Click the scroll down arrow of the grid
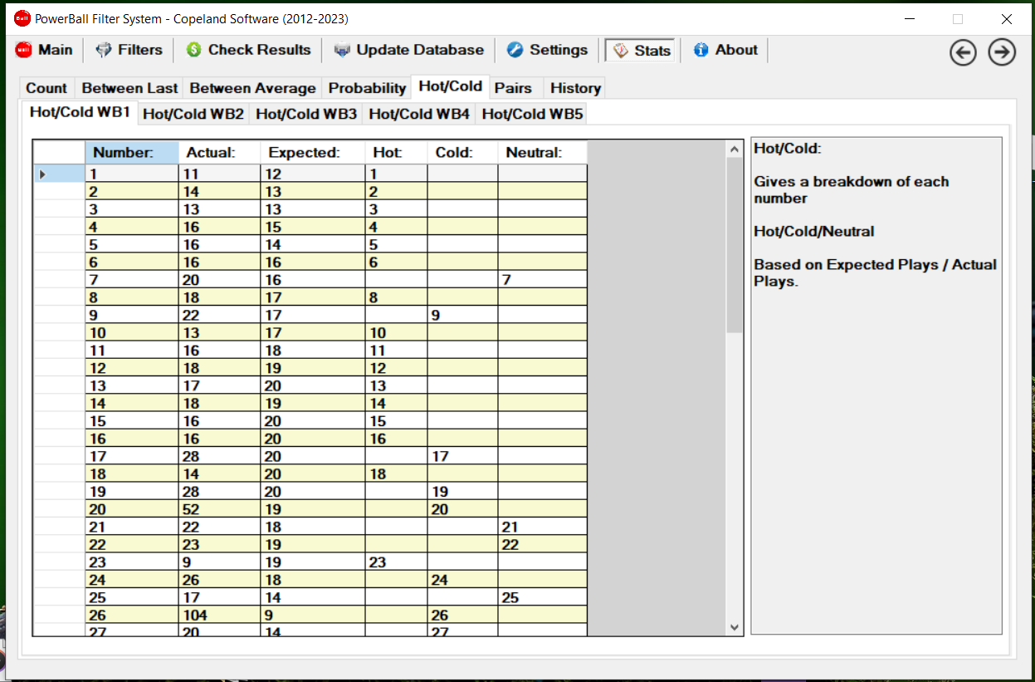Image resolution: width=1035 pixels, height=682 pixels. [x=735, y=627]
